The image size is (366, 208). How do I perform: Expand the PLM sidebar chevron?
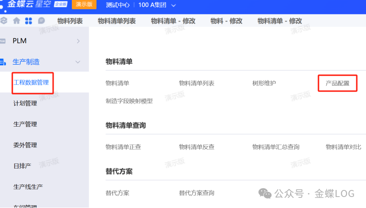coord(78,41)
